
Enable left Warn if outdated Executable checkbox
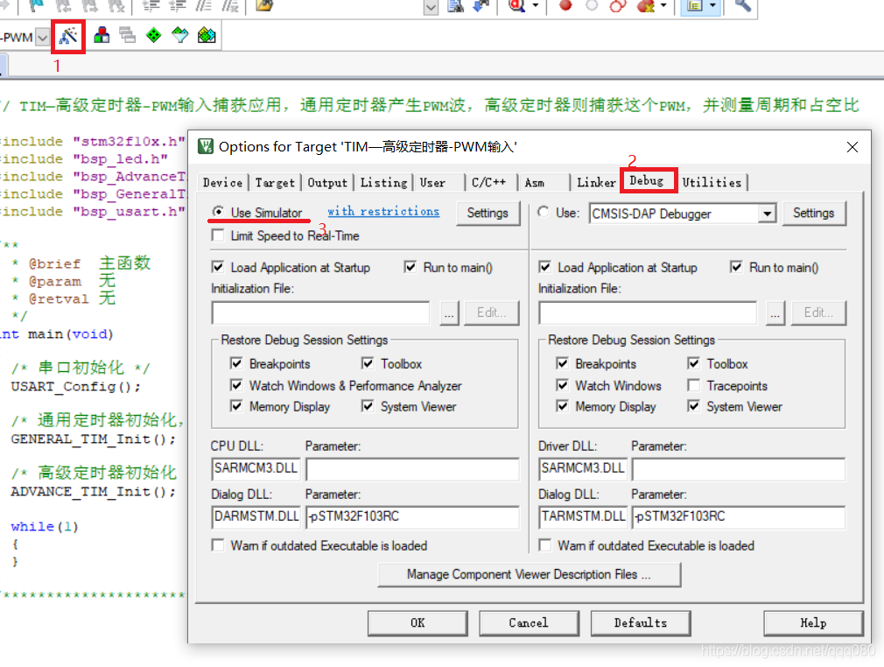218,545
